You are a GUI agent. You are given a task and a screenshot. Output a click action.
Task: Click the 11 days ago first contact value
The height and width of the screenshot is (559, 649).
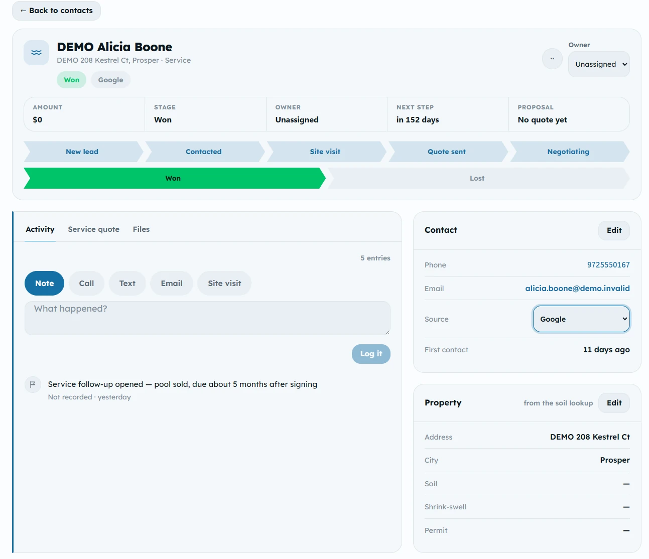tap(606, 350)
